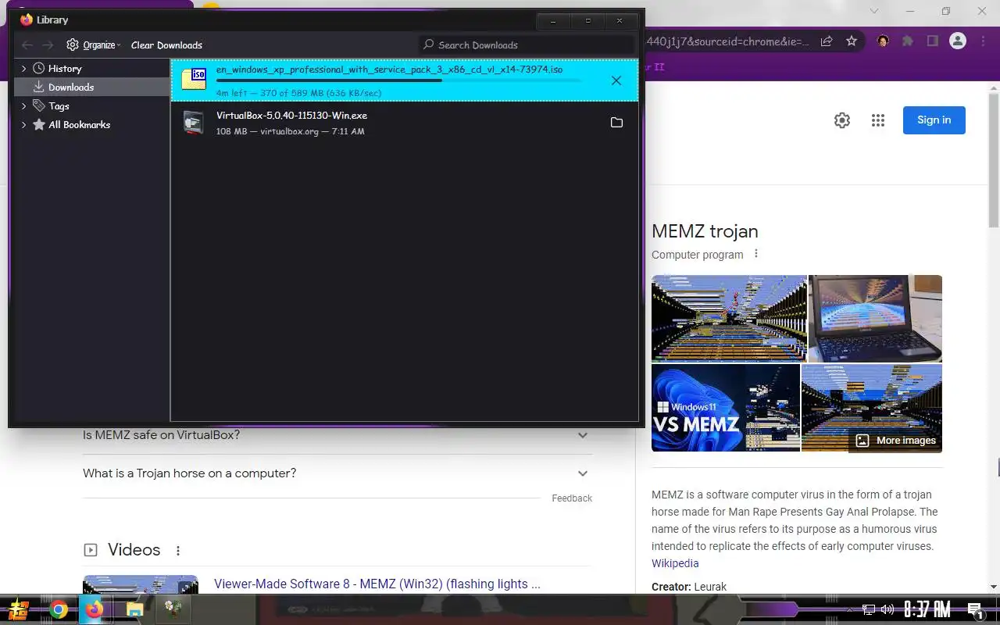This screenshot has height=625, width=1000.
Task: Open Google quick settings gear
Action: click(841, 120)
